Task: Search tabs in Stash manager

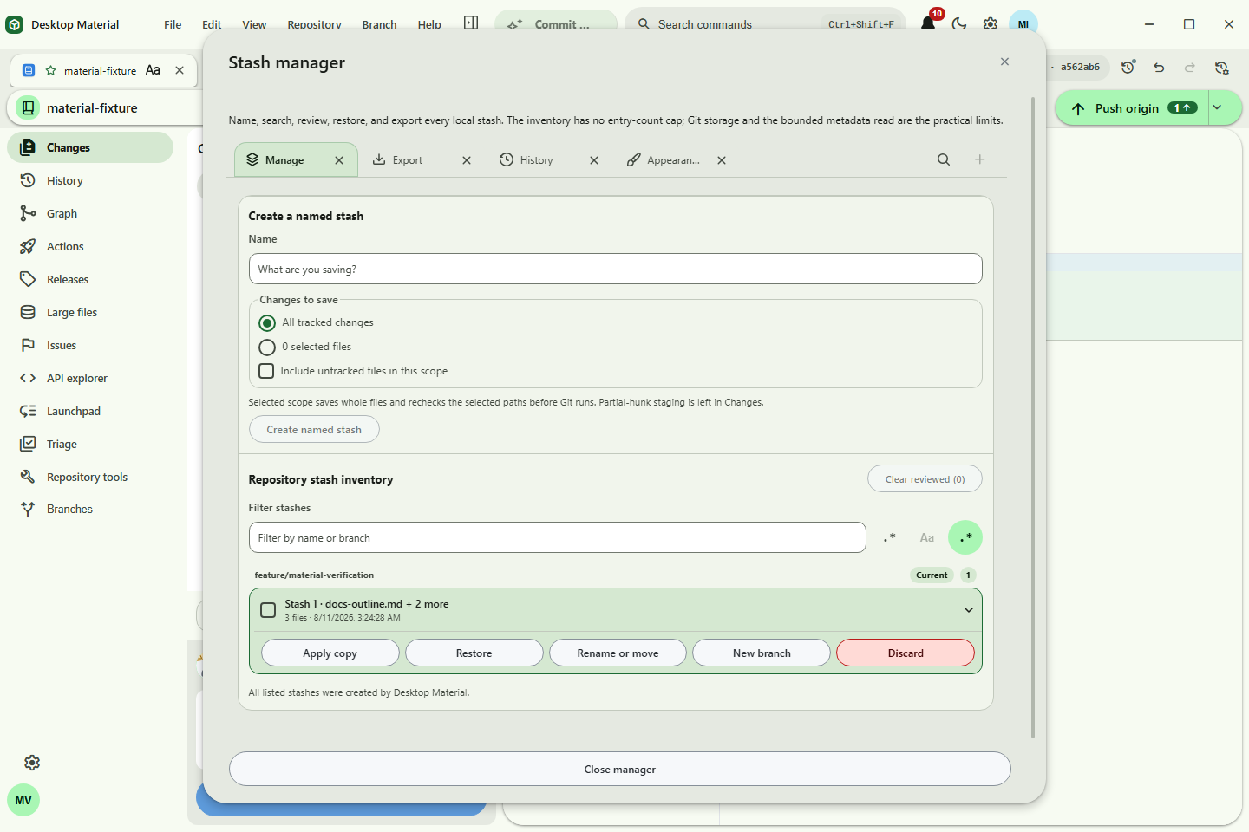Action: pyautogui.click(x=944, y=159)
